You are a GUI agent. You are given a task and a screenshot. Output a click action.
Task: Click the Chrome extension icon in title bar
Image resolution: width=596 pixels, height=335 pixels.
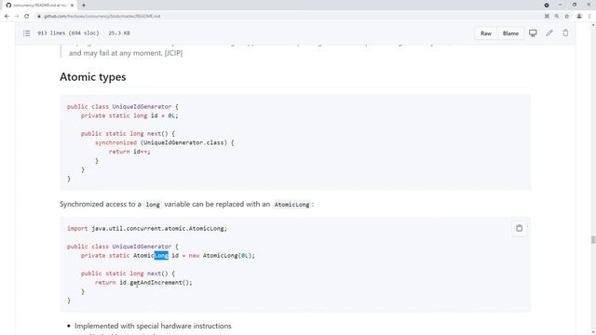tap(547, 5)
